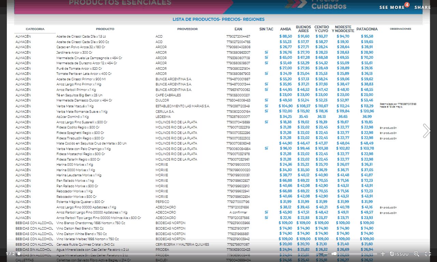Click the 'CAFÉ CABRALES' provider cell
This screenshot has height=262, width=437.
click(x=168, y=95)
